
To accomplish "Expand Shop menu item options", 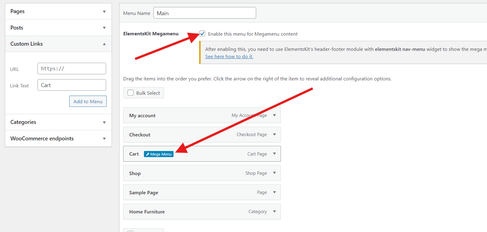I will tap(274, 173).
